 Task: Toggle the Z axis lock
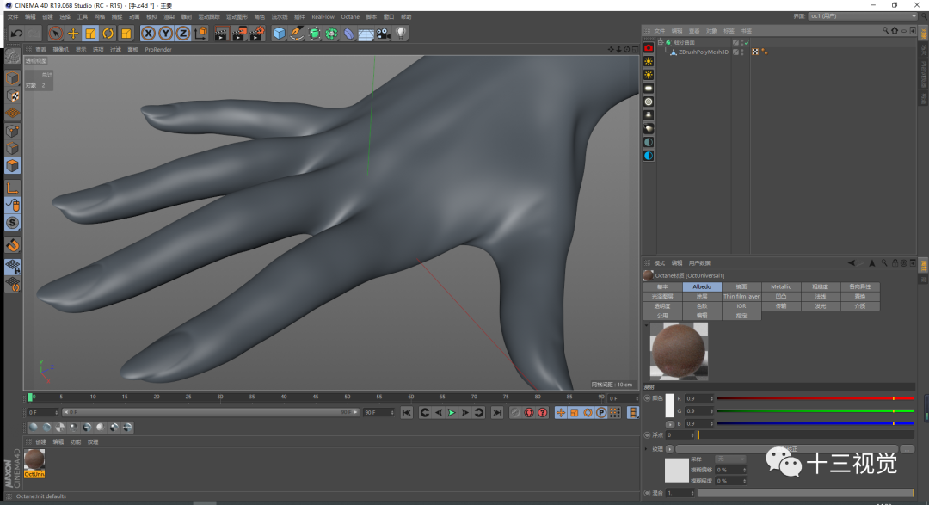(182, 34)
